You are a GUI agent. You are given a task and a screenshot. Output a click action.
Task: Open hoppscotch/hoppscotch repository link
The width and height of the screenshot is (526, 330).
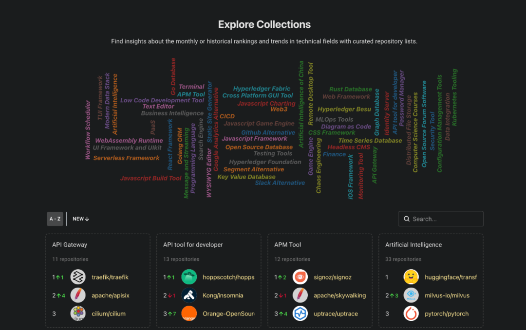click(x=228, y=277)
